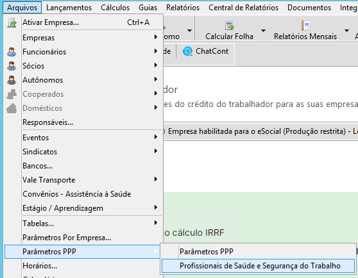Expand the Tabelas... submenu

(83, 224)
